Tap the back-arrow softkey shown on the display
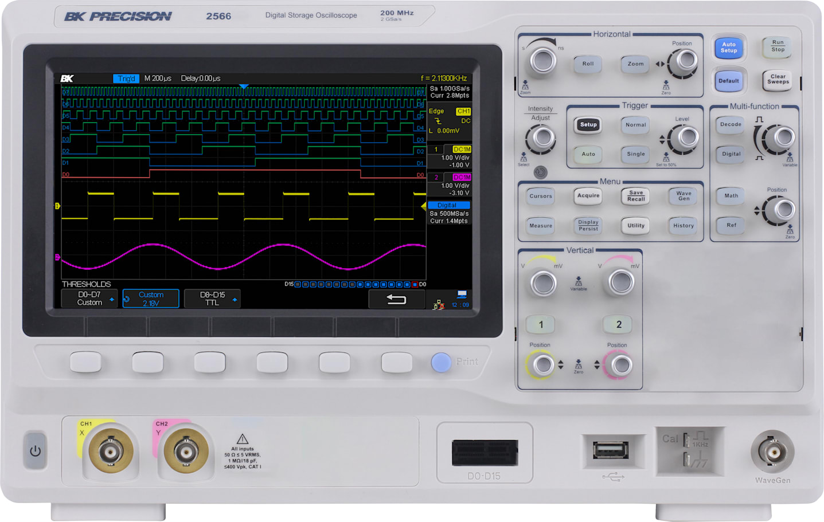The height and width of the screenshot is (522, 824). click(396, 299)
